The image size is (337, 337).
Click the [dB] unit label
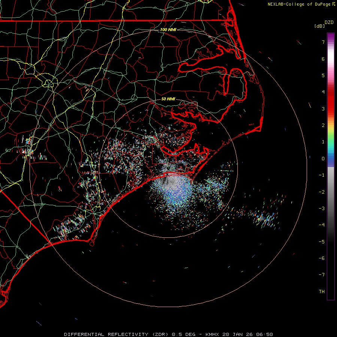click(x=320, y=26)
